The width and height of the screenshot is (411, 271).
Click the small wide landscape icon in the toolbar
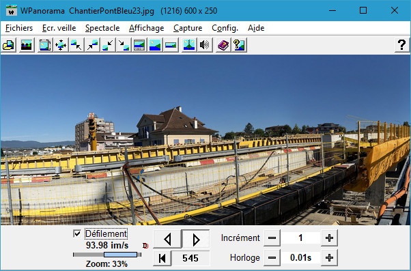click(x=171, y=45)
